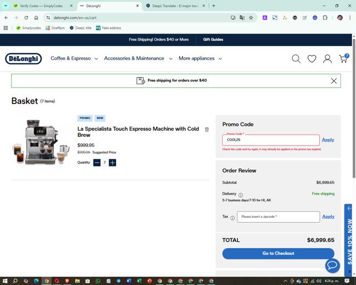Open the browser extensions puzzle icon
The height and width of the screenshot is (285, 356).
coord(325,17)
